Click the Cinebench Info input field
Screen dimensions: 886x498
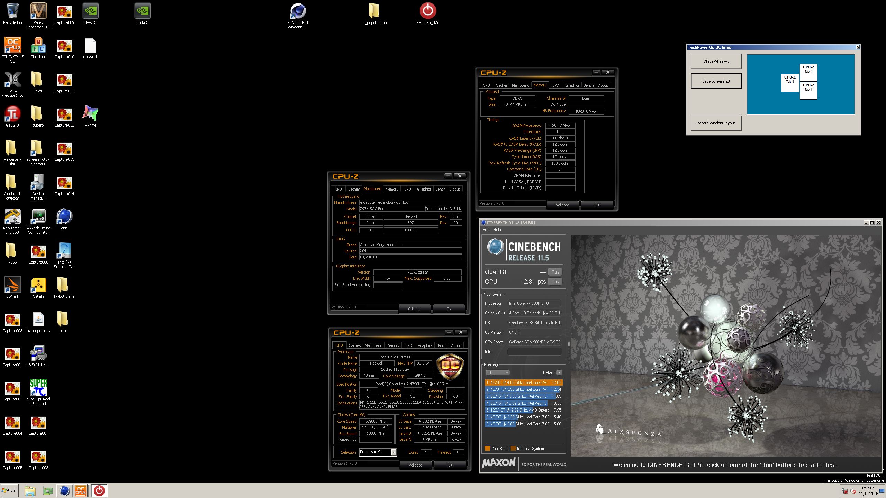(x=534, y=352)
